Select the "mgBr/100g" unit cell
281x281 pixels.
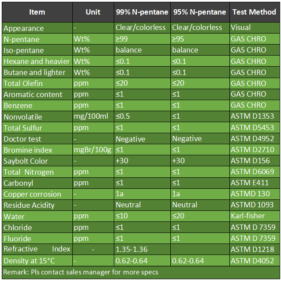coord(93,150)
